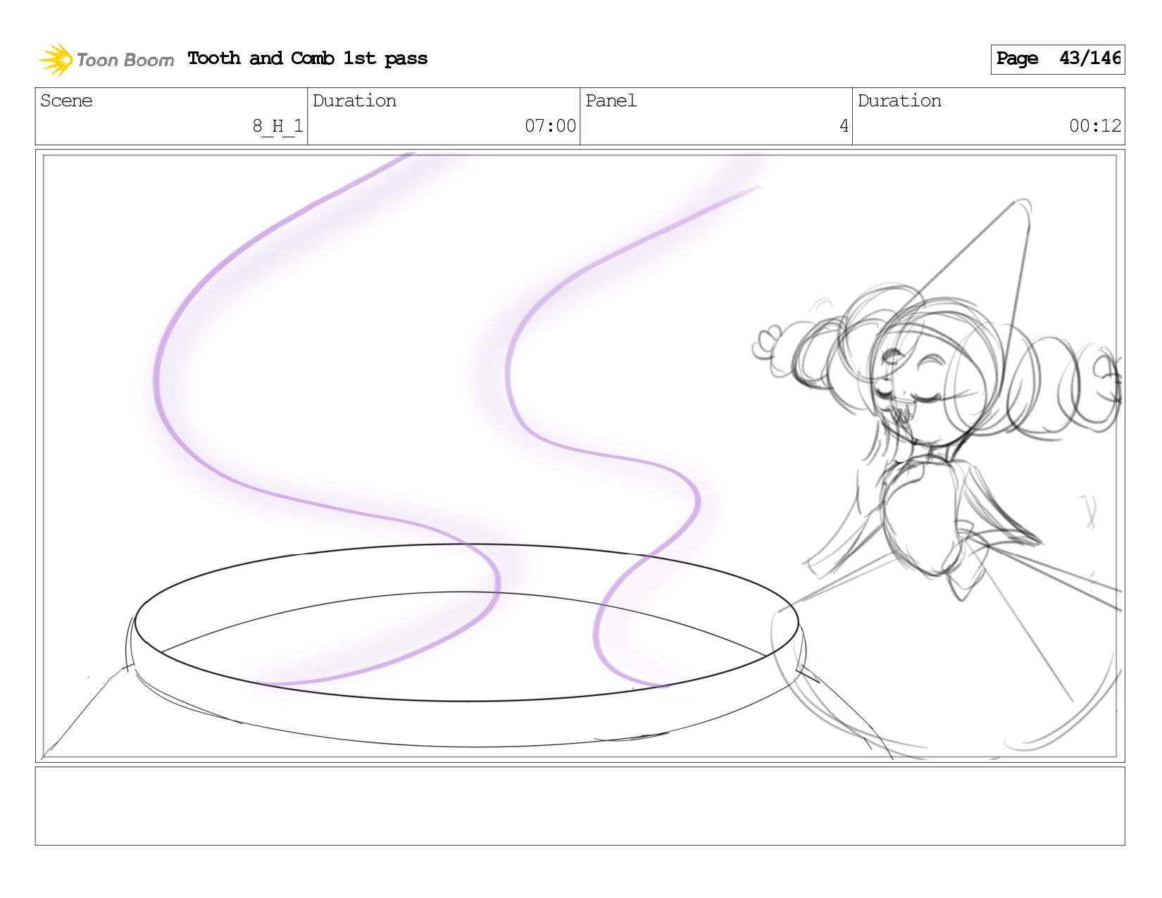Click the page number '43/146'
The height and width of the screenshot is (898, 1162).
1089,58
